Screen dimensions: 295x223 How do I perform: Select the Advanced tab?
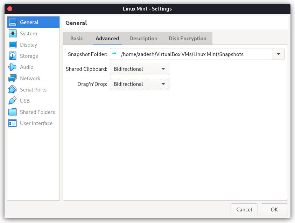coord(107,39)
